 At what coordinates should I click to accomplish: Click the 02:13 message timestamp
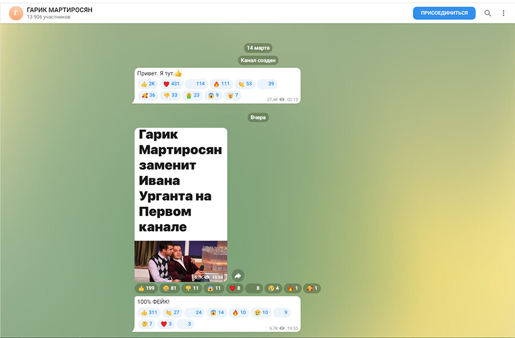(x=292, y=99)
